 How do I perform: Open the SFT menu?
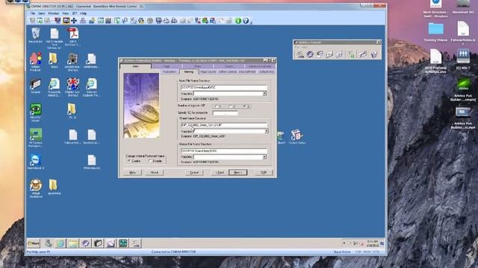point(75,13)
